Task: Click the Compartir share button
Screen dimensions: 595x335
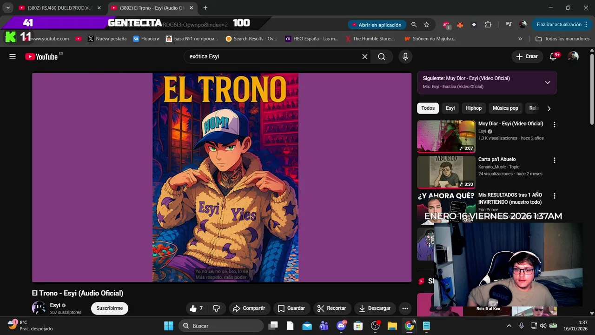Action: click(249, 308)
